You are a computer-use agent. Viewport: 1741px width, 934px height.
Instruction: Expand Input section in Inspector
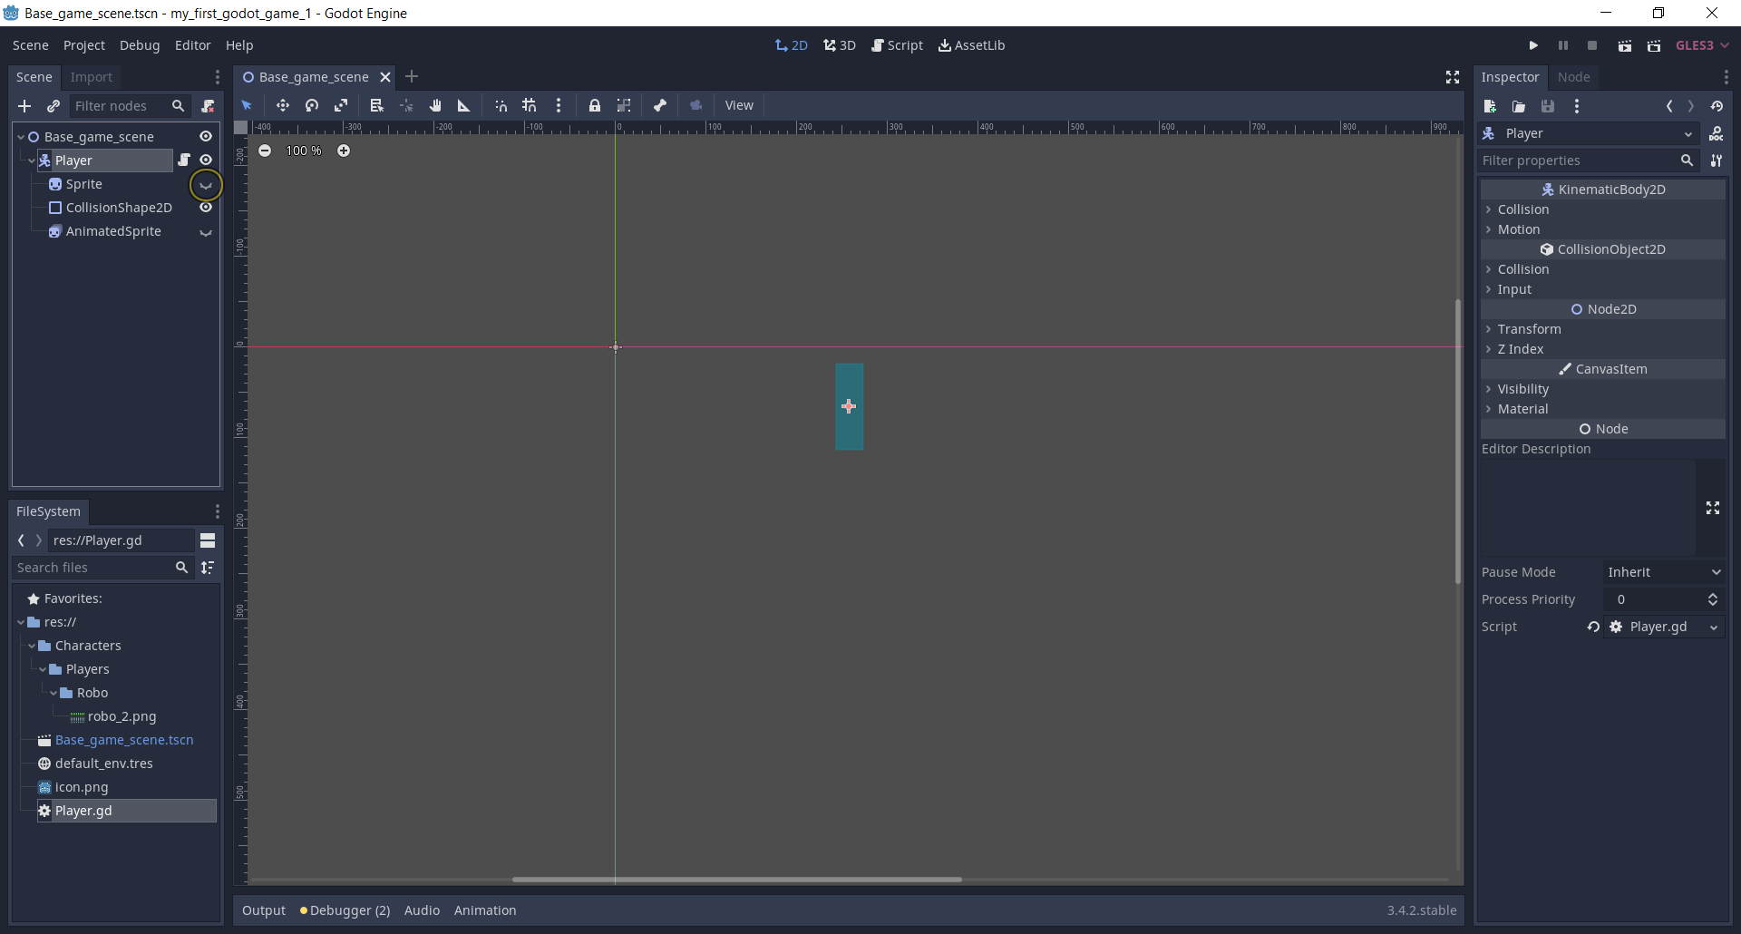1603,289
